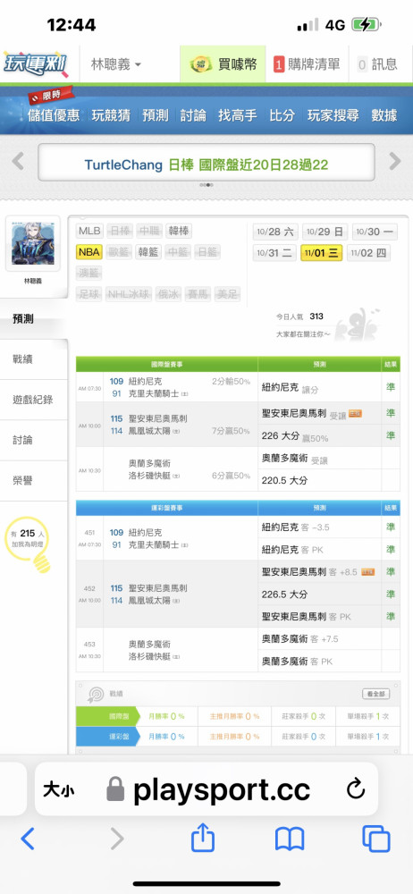This screenshot has height=894, width=413.
Task: Select the 奧蘭多魔術 客 +7.5 prediction
Action: click(299, 639)
